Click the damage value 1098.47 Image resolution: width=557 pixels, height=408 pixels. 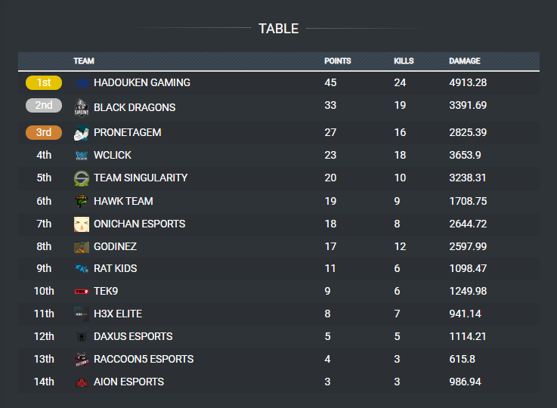click(x=468, y=269)
